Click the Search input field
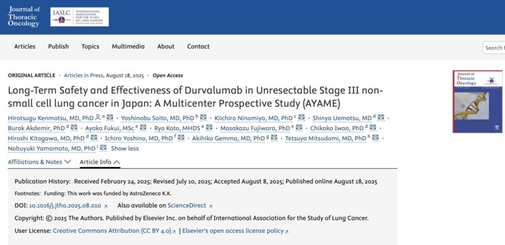This screenshot has height=245, width=505. coord(494,48)
